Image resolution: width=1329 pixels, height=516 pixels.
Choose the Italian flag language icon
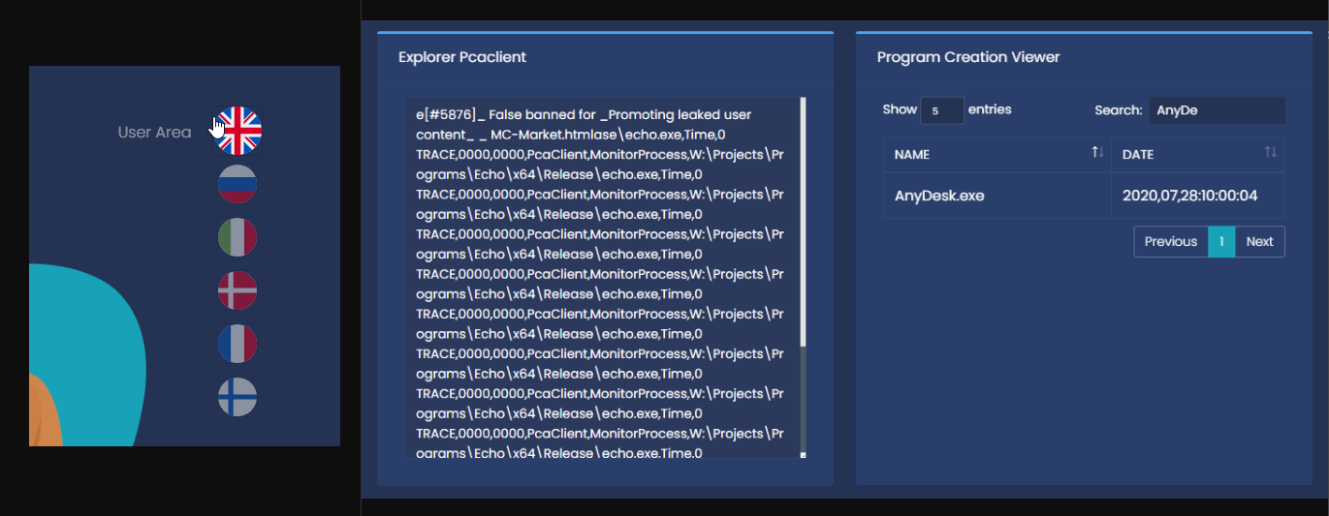pyautogui.click(x=237, y=237)
